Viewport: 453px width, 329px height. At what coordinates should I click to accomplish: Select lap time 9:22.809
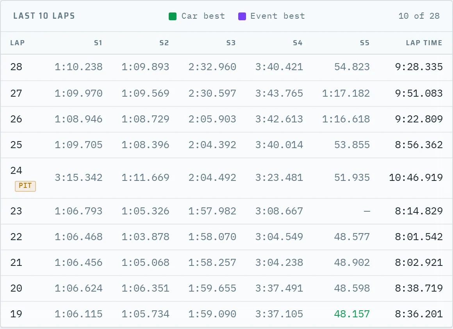pyautogui.click(x=419, y=119)
